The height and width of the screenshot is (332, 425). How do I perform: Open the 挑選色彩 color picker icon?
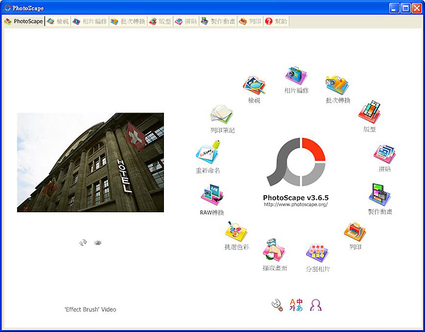click(x=236, y=231)
